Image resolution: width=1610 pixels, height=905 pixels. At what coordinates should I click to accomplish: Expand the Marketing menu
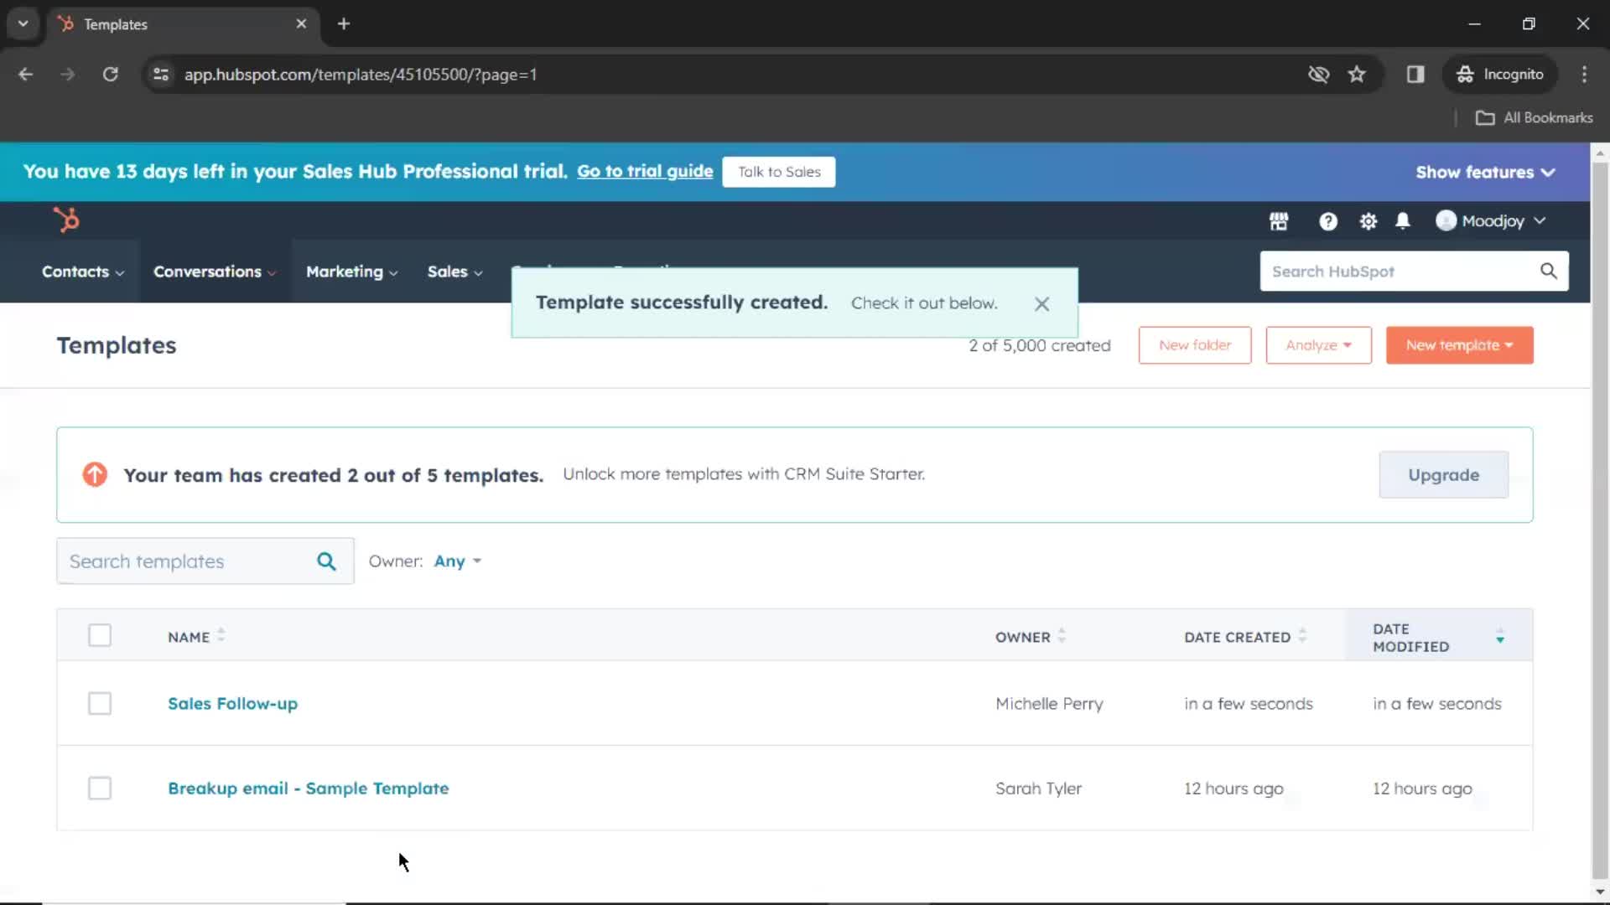[x=352, y=271]
